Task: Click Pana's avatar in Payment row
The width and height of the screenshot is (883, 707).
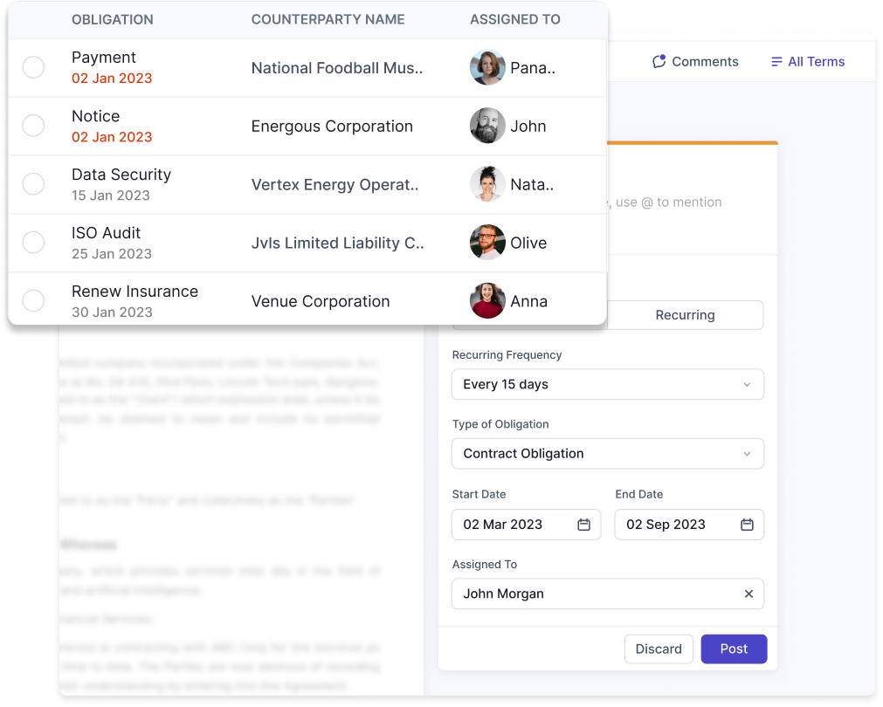Action: [487, 67]
